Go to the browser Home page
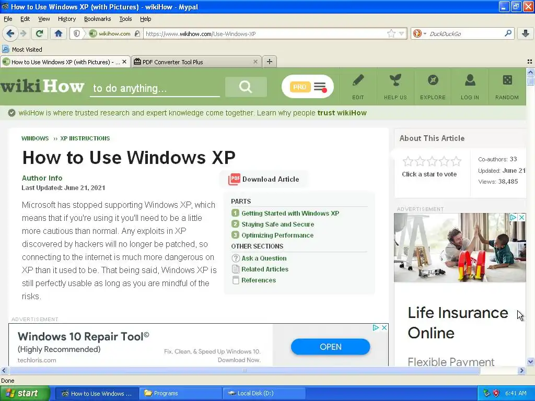The image size is (535, 401). [x=59, y=33]
